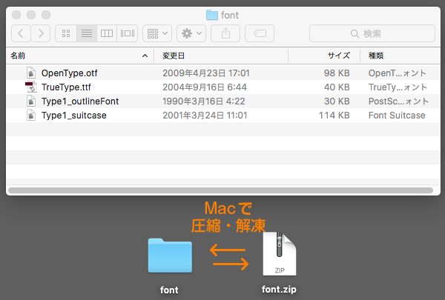Select the font.zip archive icon on desktop
The height and width of the screenshot is (300, 445).
280,254
